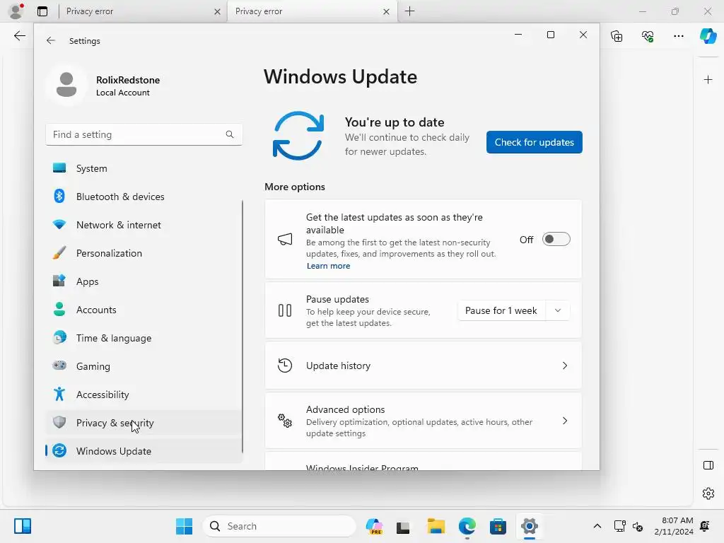Open Edge profile icon at top left
The image size is (724, 543).
pyautogui.click(x=16, y=11)
